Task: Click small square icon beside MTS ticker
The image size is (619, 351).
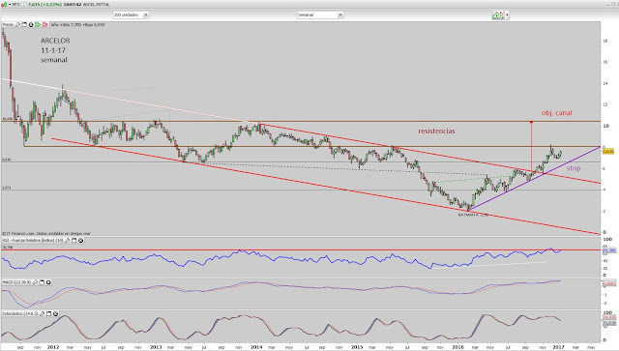Action: (x=23, y=4)
